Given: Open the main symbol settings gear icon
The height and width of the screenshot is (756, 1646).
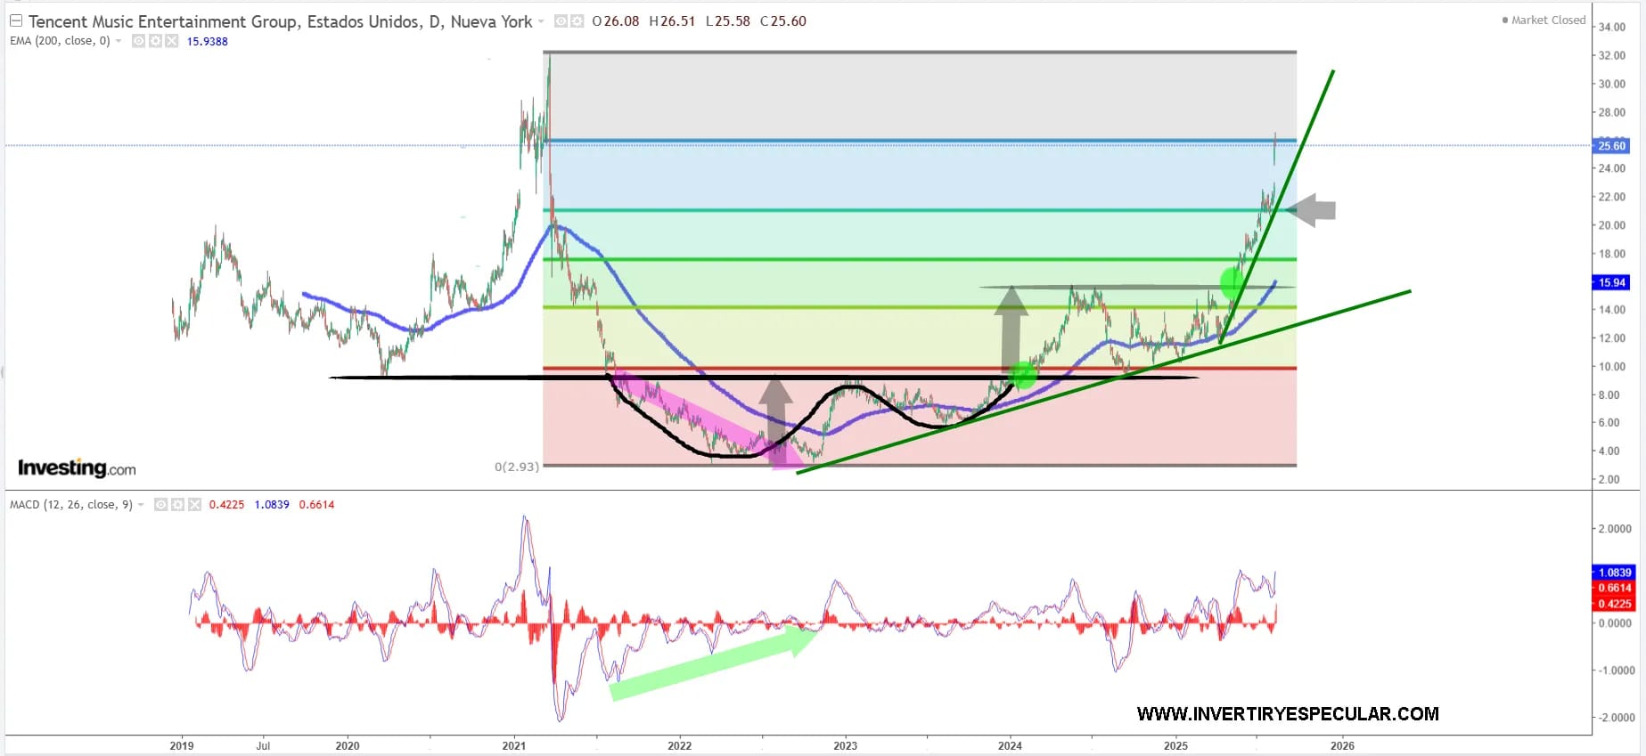Looking at the screenshot, I should [577, 20].
